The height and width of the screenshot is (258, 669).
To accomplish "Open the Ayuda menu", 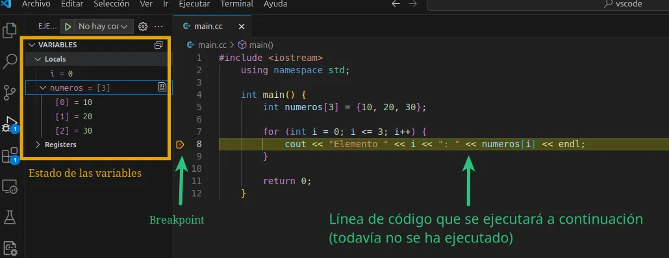I will [x=275, y=4].
